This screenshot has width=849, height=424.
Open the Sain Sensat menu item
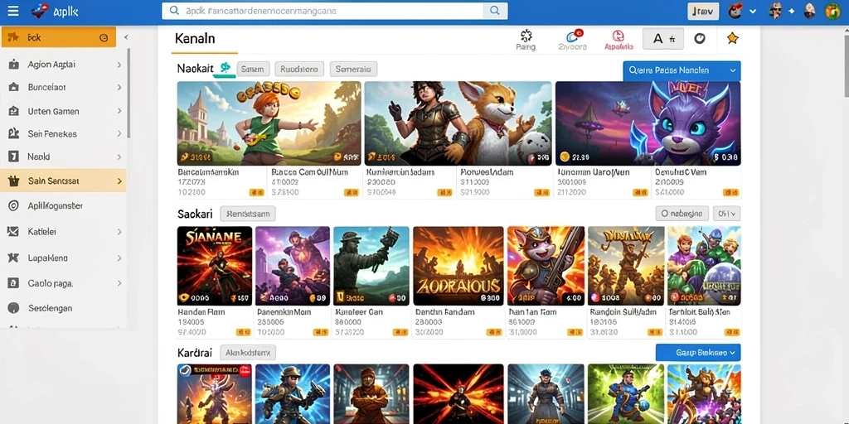click(x=63, y=181)
